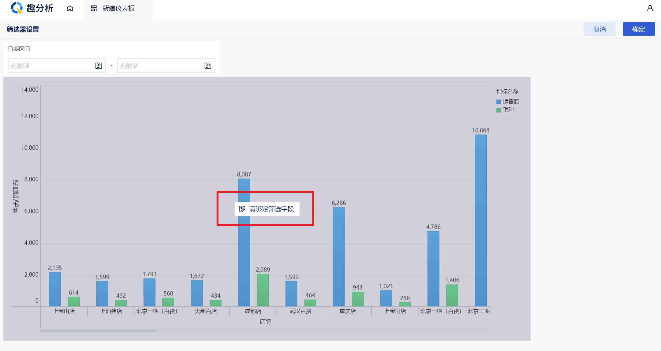Image resolution: width=661 pixels, height=351 pixels.
Task: Click the home icon in top bar
Action: click(x=70, y=8)
